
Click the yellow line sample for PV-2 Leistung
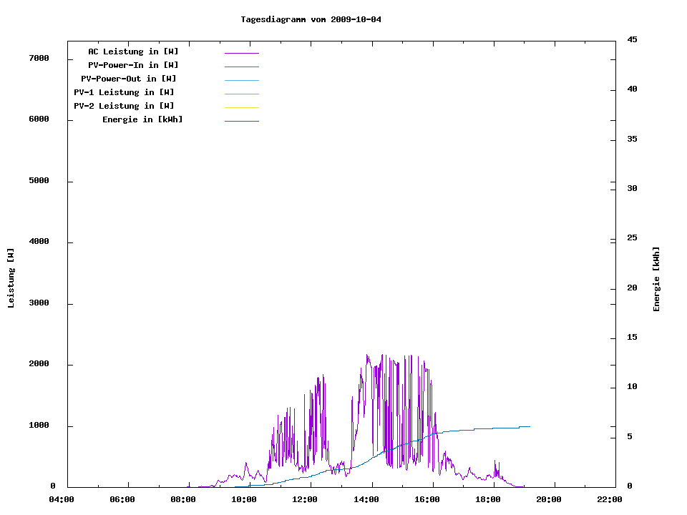coord(241,107)
